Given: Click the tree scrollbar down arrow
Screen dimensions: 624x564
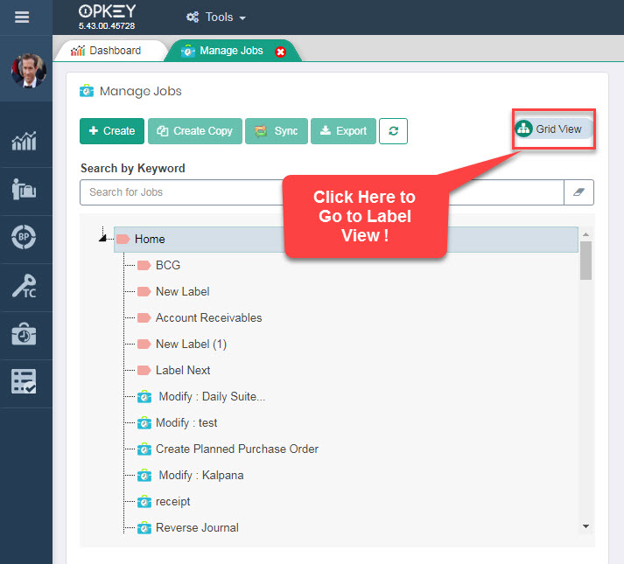Looking at the screenshot, I should click(585, 526).
